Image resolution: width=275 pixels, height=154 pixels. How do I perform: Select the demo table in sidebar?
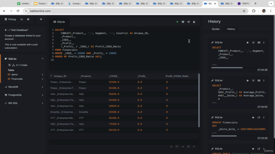[x=14, y=74]
